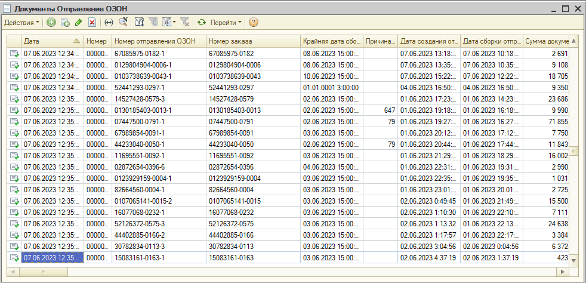This screenshot has width=586, height=283.
Task: Click the horizontal scrollbar right arrow
Action: point(563,272)
